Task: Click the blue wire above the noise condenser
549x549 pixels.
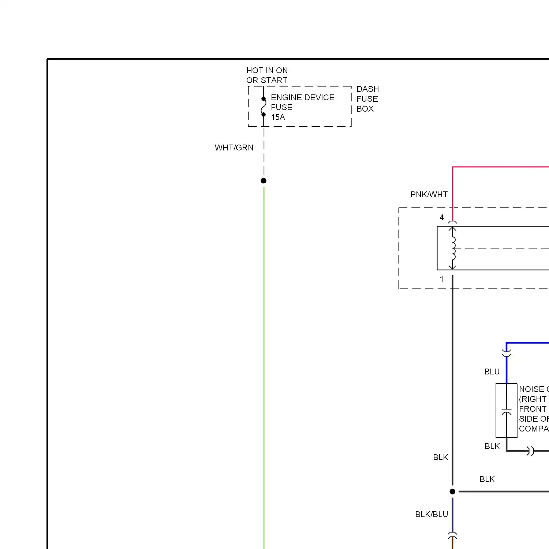Action: (x=507, y=370)
